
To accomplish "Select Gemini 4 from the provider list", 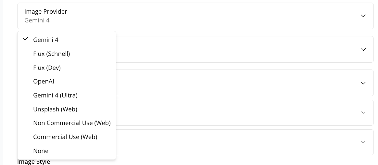I will pos(46,40).
